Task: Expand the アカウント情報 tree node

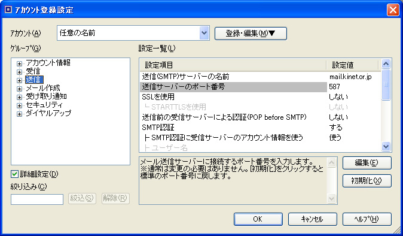Action: tap(19, 63)
